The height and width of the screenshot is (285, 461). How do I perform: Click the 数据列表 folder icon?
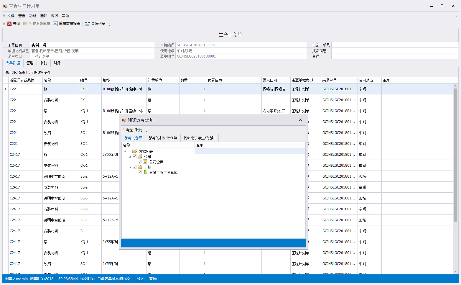(x=135, y=151)
